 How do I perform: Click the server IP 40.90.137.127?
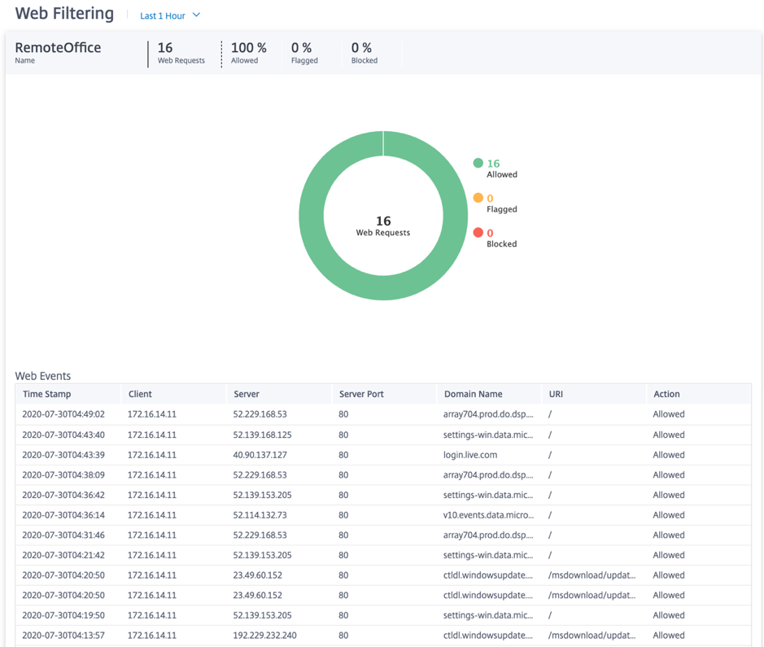(260, 455)
